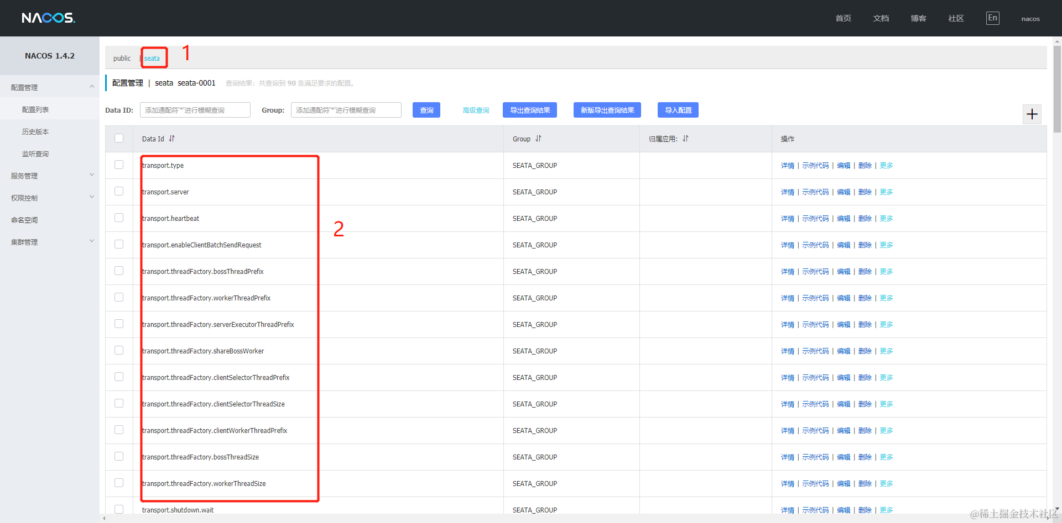
Task: Check the transport.enableClientBatchSendRequest row checkbox
Action: point(119,244)
